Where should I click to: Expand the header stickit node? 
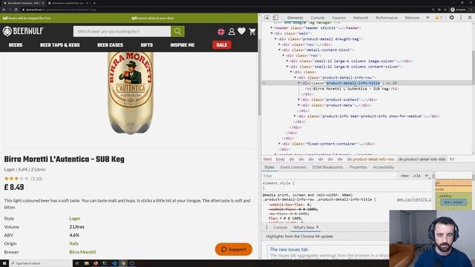pos(272,28)
